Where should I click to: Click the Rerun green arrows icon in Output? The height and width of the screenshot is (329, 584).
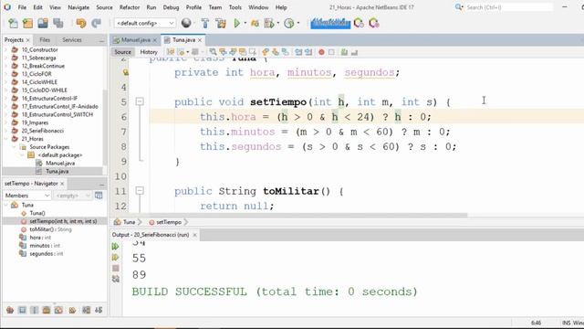(116, 247)
